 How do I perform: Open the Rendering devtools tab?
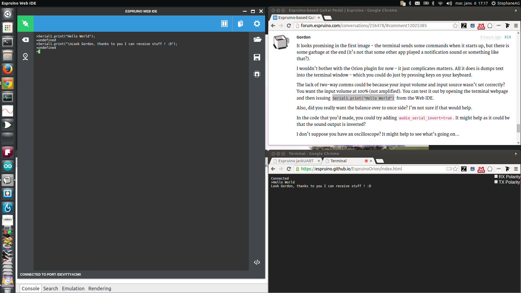(x=100, y=288)
